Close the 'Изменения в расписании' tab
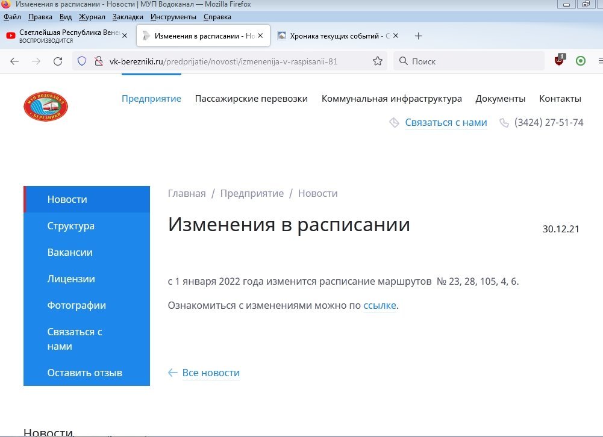Screen dimensions: 603x437 coord(260,36)
